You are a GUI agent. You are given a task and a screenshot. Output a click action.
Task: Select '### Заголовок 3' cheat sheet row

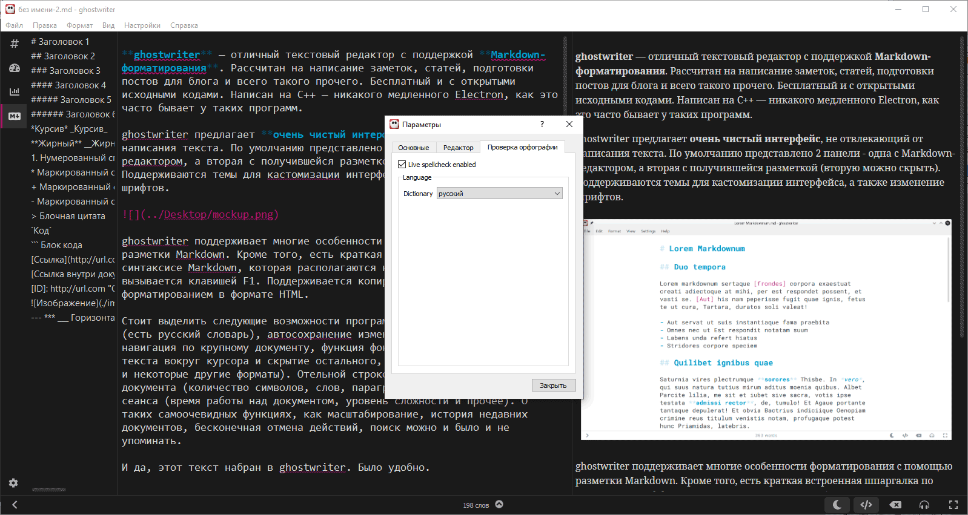[x=72, y=71]
